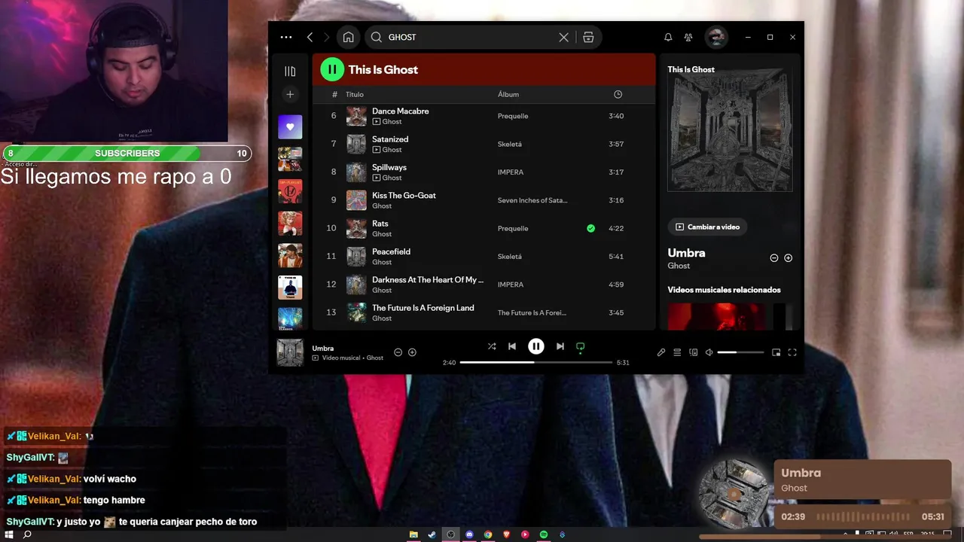Open Chrome from the taskbar
The image size is (964, 542).
488,534
